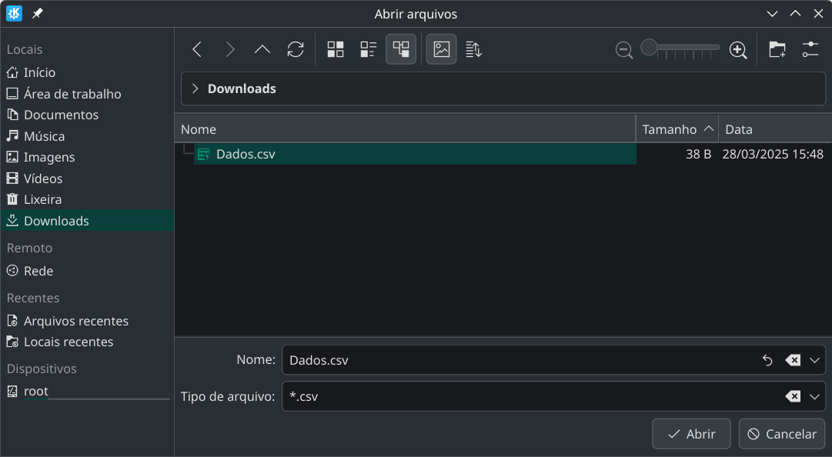Switch to compact details view mode
832x457 pixels.
tap(369, 50)
